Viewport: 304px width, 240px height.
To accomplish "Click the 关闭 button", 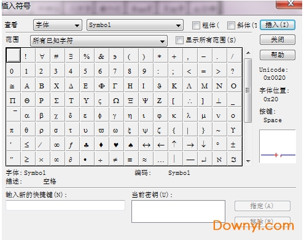I will (x=278, y=39).
